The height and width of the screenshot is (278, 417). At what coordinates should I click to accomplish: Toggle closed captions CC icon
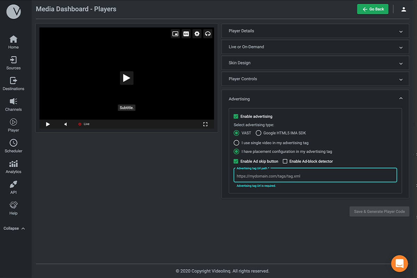click(x=186, y=34)
